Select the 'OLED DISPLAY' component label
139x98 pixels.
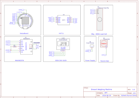pyautogui.click(x=63, y=40)
